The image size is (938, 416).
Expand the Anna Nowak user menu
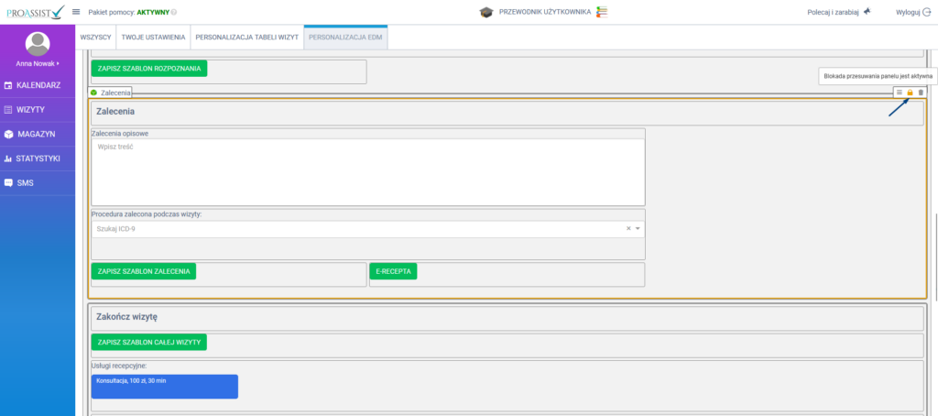tap(38, 64)
